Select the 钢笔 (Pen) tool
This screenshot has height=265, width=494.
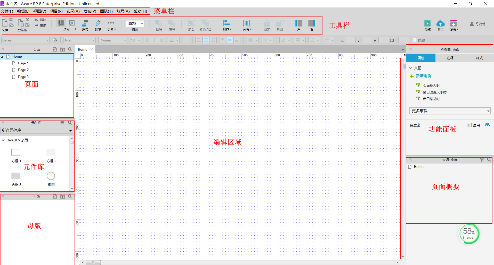click(x=98, y=23)
